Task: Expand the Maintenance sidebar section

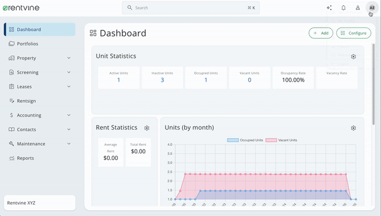Action: (x=40, y=144)
